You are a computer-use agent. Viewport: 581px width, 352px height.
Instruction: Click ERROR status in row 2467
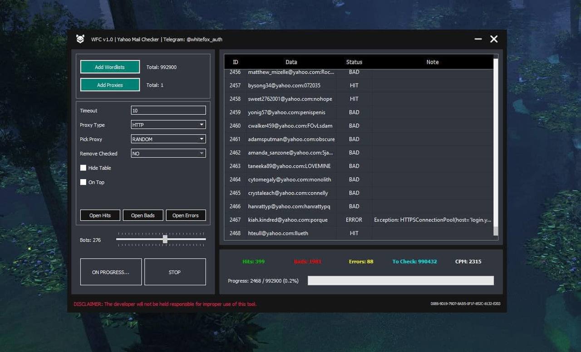pyautogui.click(x=354, y=220)
